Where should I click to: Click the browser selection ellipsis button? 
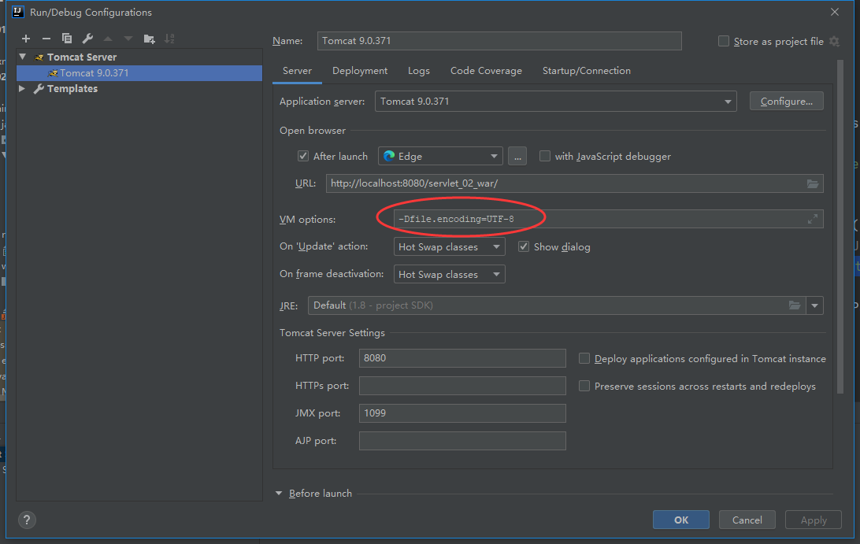tap(517, 157)
